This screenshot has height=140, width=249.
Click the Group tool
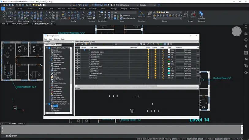(186, 14)
